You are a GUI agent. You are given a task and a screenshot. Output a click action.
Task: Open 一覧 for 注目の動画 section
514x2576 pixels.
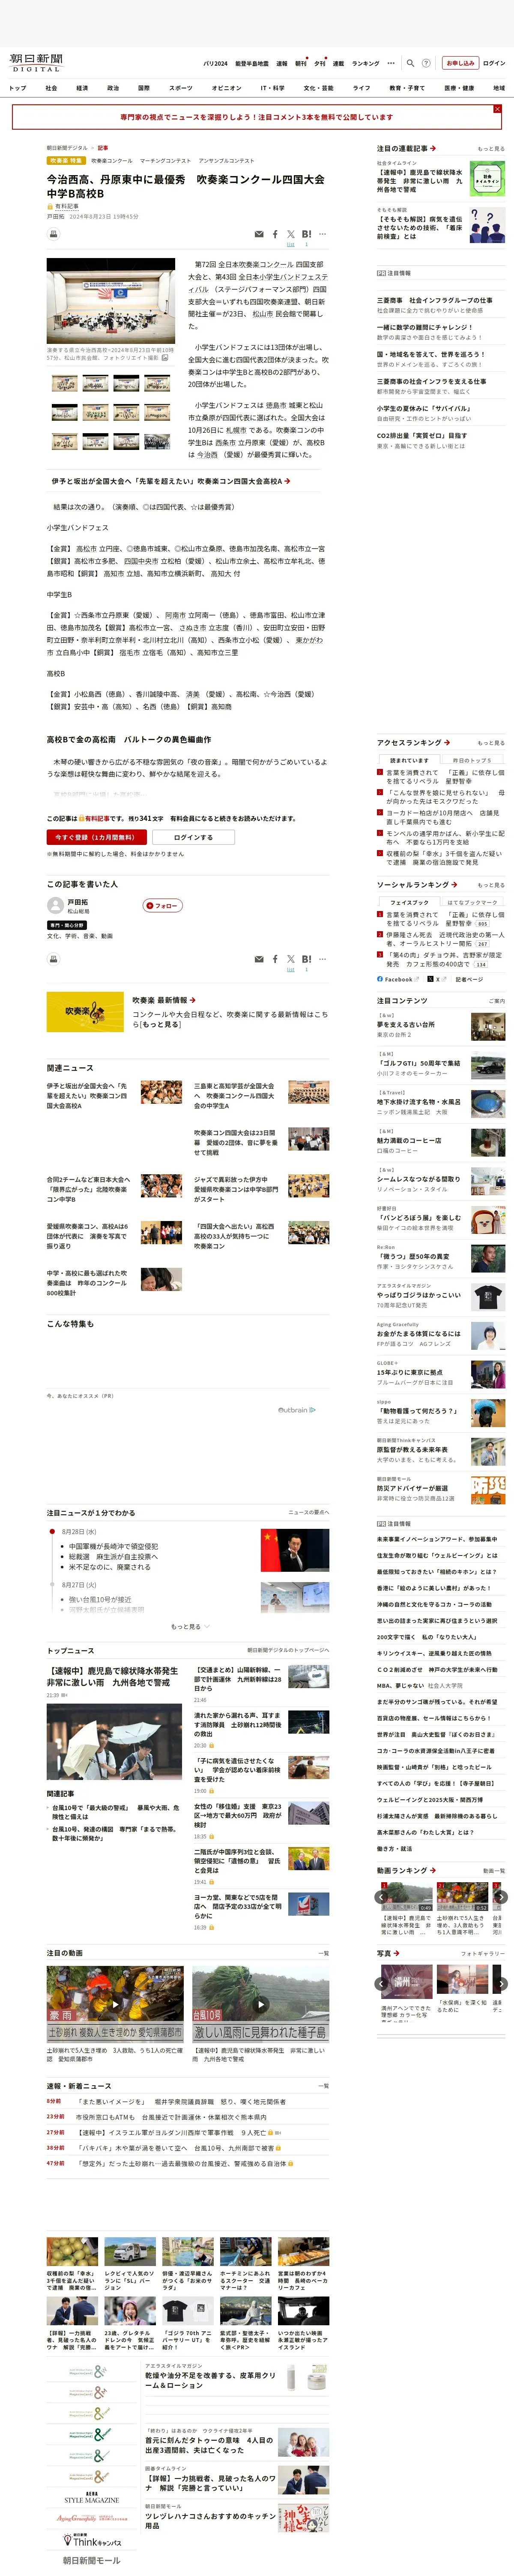point(323,1953)
